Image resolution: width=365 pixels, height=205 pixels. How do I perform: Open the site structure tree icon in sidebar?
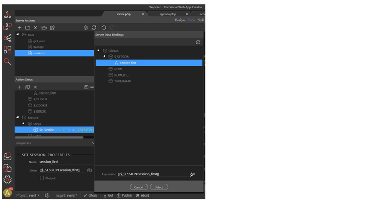[x=7, y=15]
